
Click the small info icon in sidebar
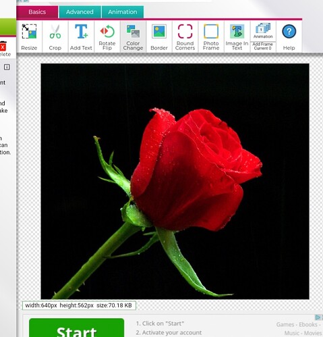(7, 67)
